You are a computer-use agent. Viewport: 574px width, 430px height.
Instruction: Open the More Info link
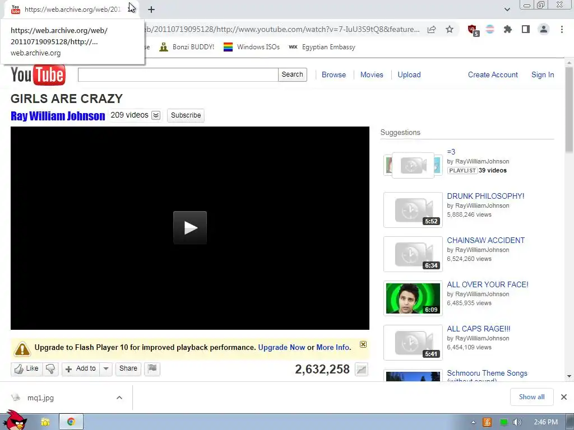tap(333, 347)
